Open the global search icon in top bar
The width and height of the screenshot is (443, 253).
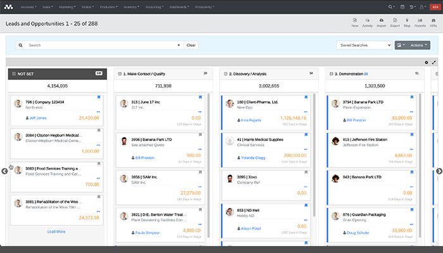tap(390, 7)
